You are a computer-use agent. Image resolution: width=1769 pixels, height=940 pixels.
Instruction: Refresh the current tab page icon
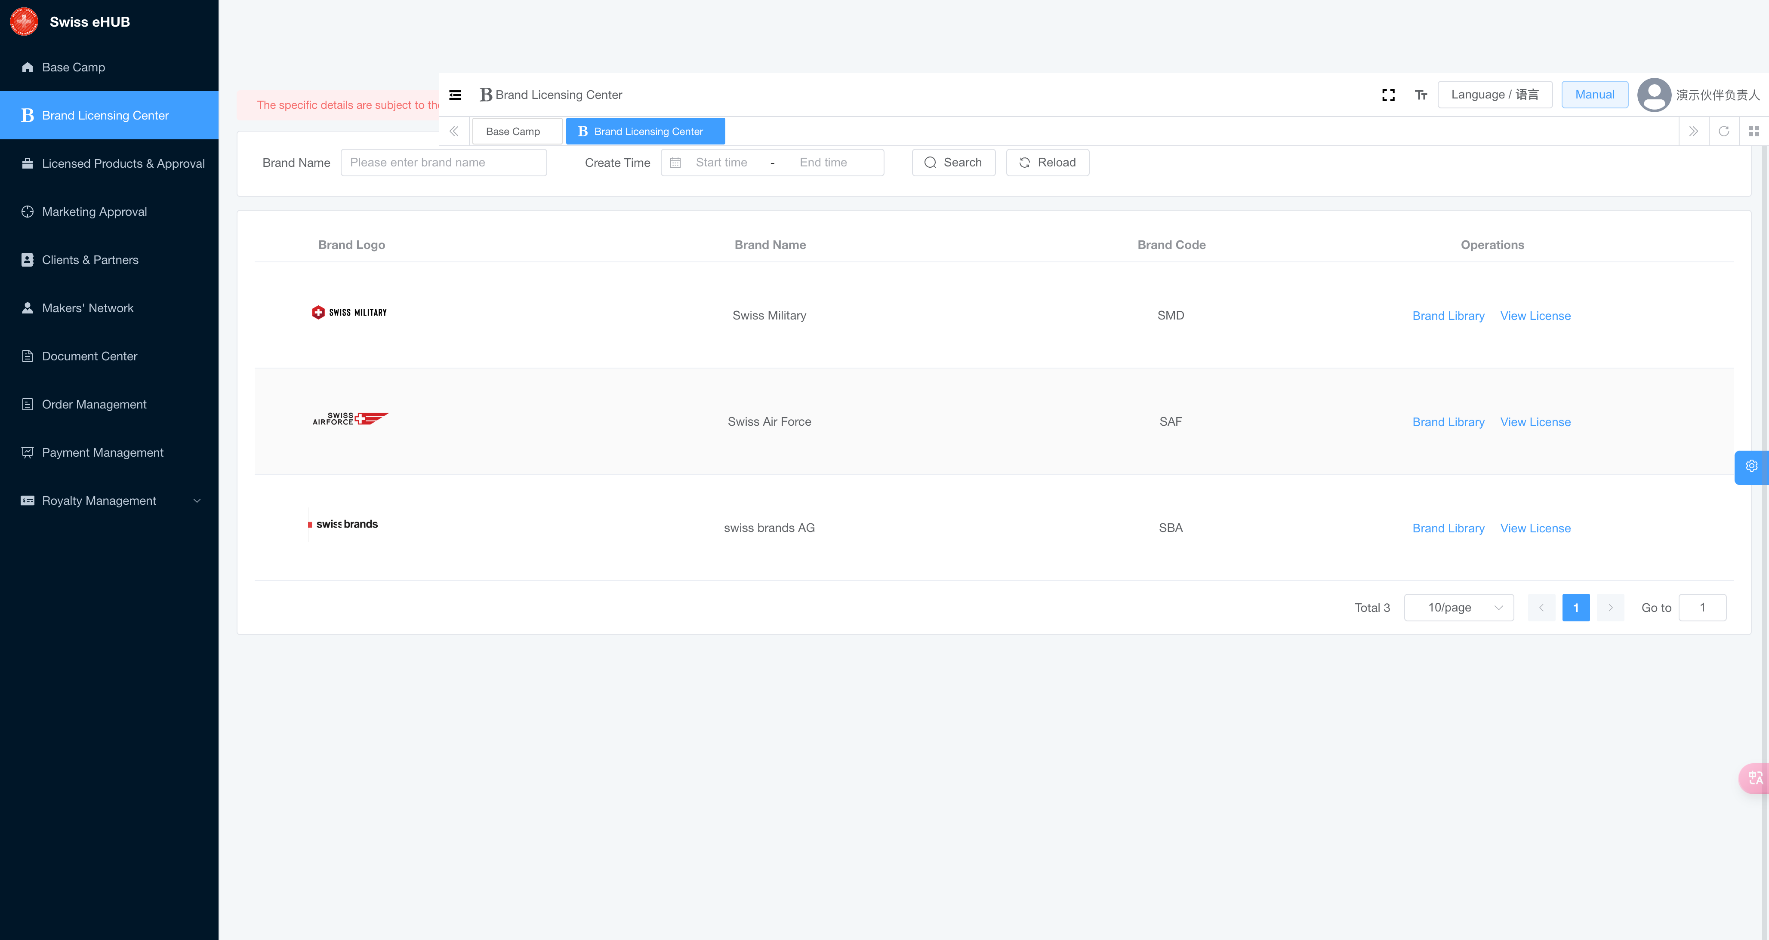tap(1724, 131)
